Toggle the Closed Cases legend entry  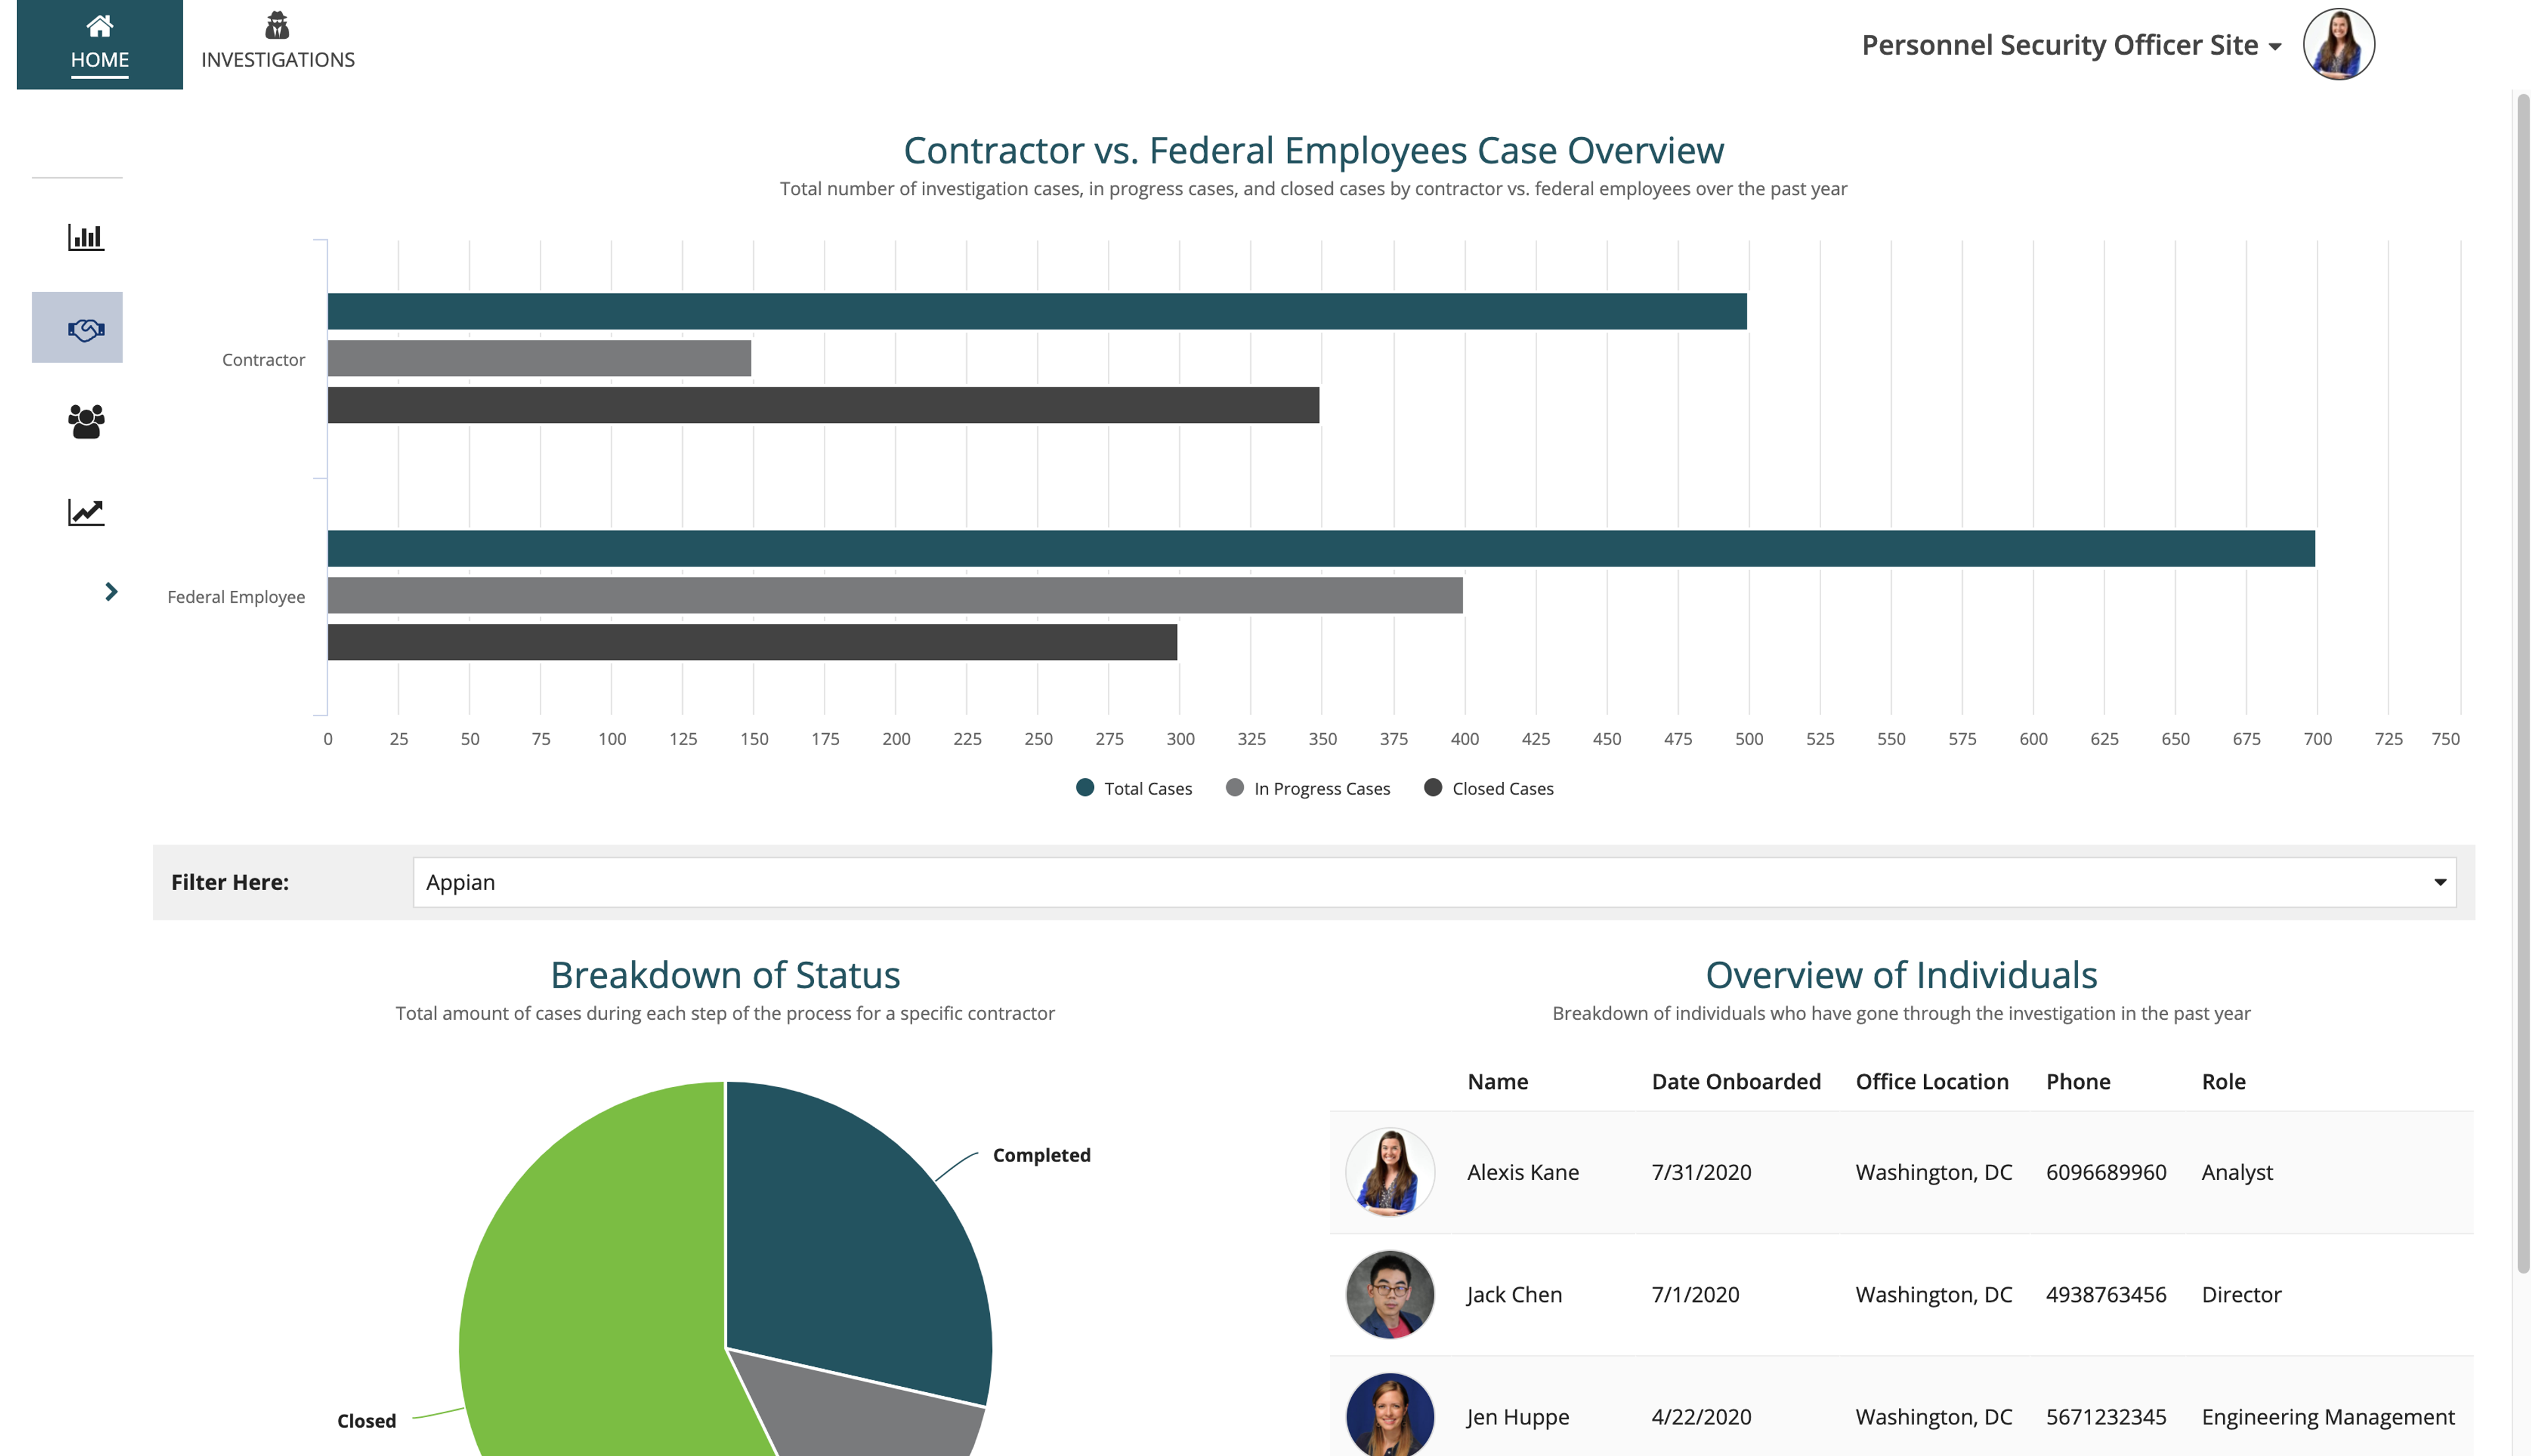(1490, 788)
